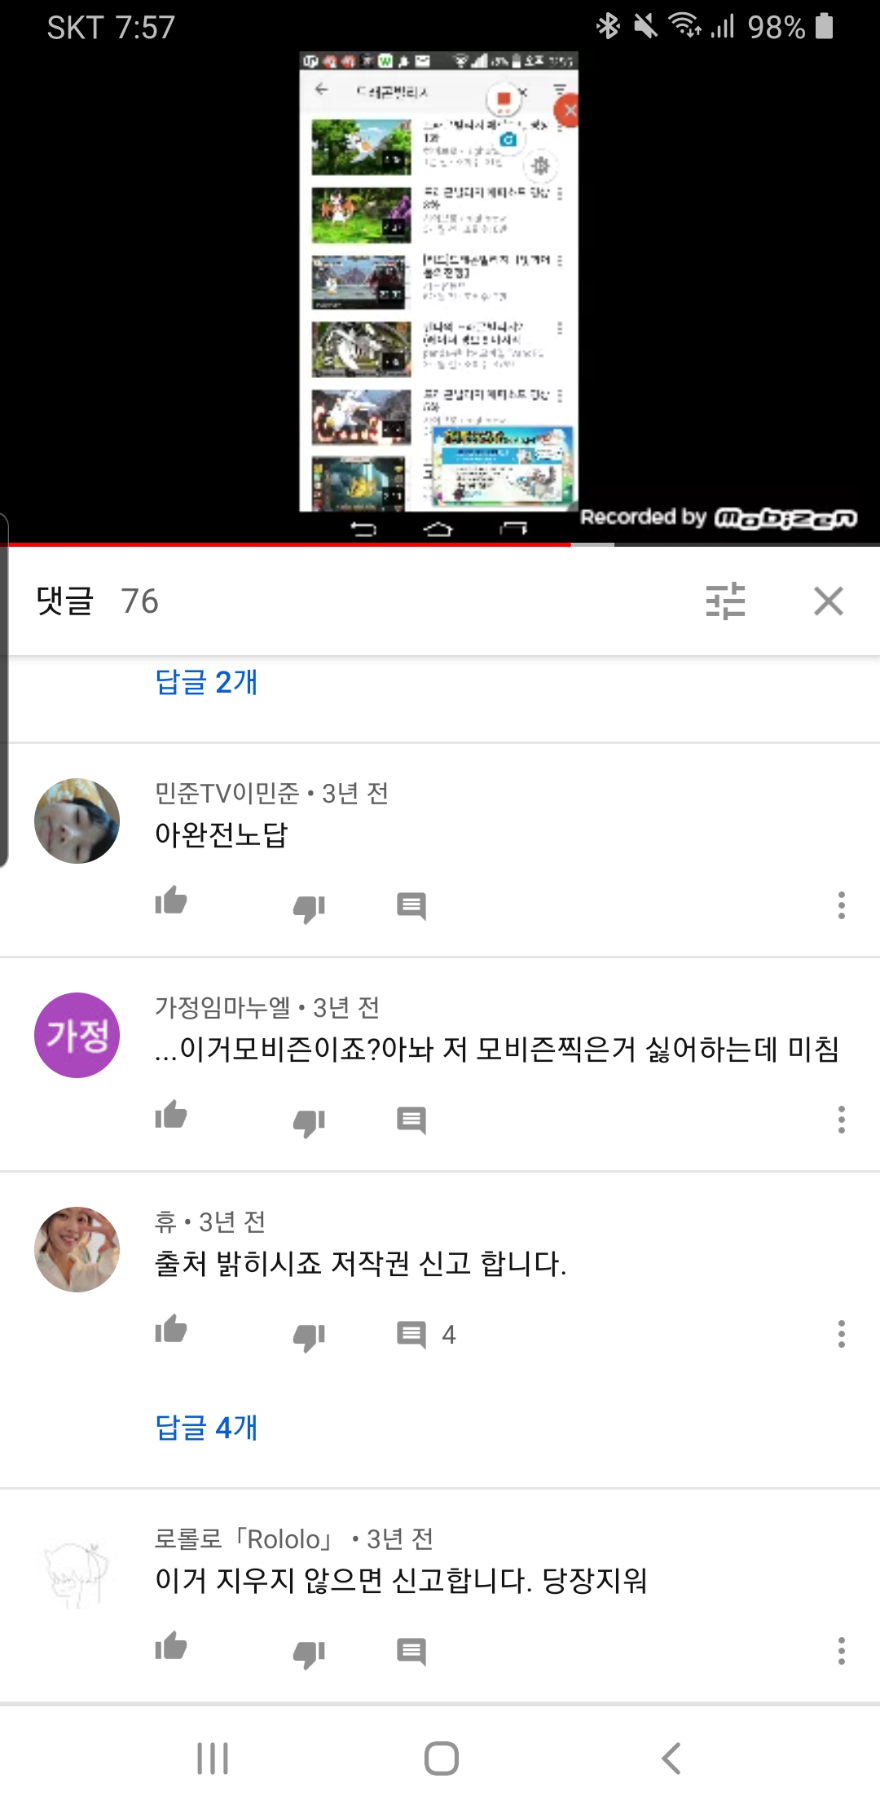This screenshot has width=880, height=1809.
Task: Reply to the 가정임마누엘 comment
Action: point(411,1120)
